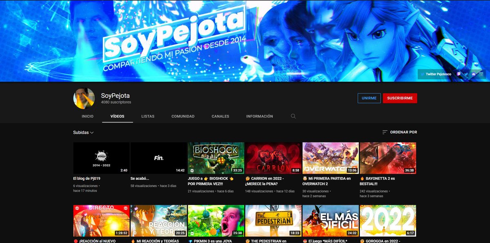
Task: Open the standalone Twitter bird icon in banner
Action: [466, 74]
